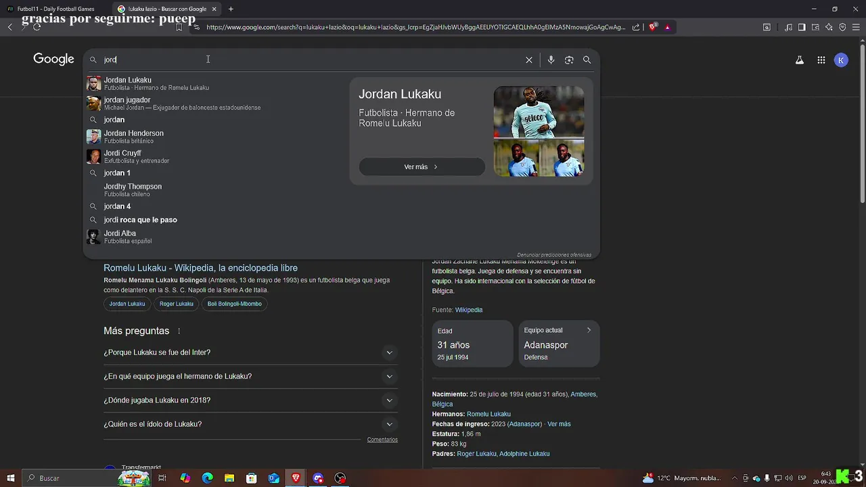Open OBS Studio from the taskbar
The image size is (866, 487).
[340, 478]
